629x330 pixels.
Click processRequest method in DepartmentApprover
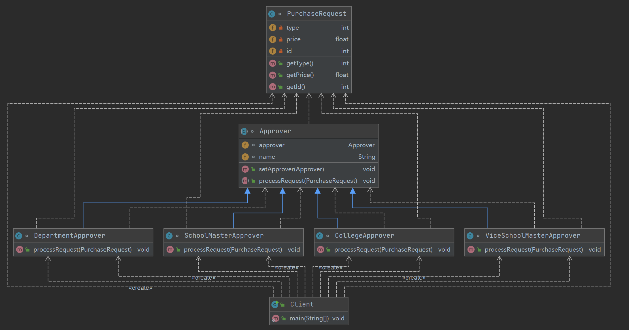tap(82, 250)
